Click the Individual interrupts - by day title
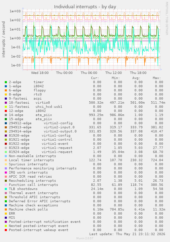Viewport: 170px width, 242px height. coord(85,7)
